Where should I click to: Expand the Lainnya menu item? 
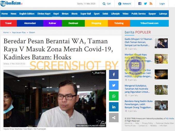click(x=163, y=14)
